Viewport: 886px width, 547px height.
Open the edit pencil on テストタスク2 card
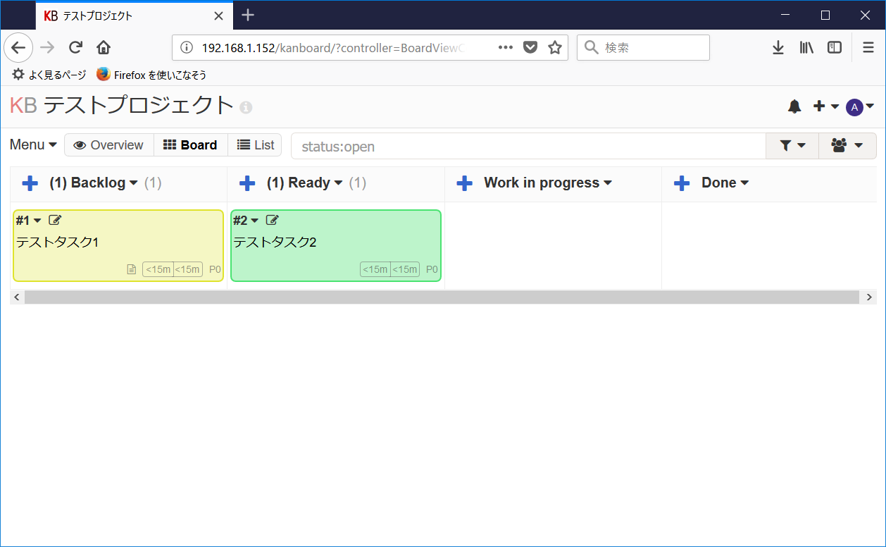coord(273,219)
